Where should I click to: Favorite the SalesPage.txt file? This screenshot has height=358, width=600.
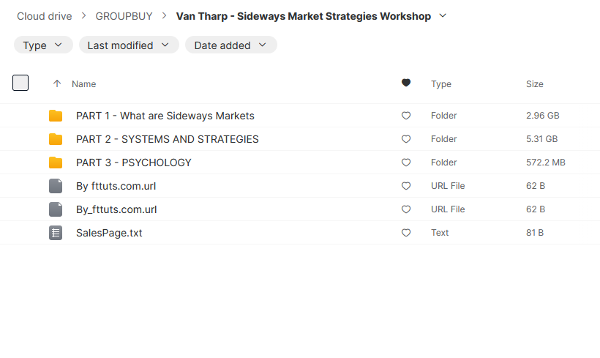pyautogui.click(x=406, y=233)
